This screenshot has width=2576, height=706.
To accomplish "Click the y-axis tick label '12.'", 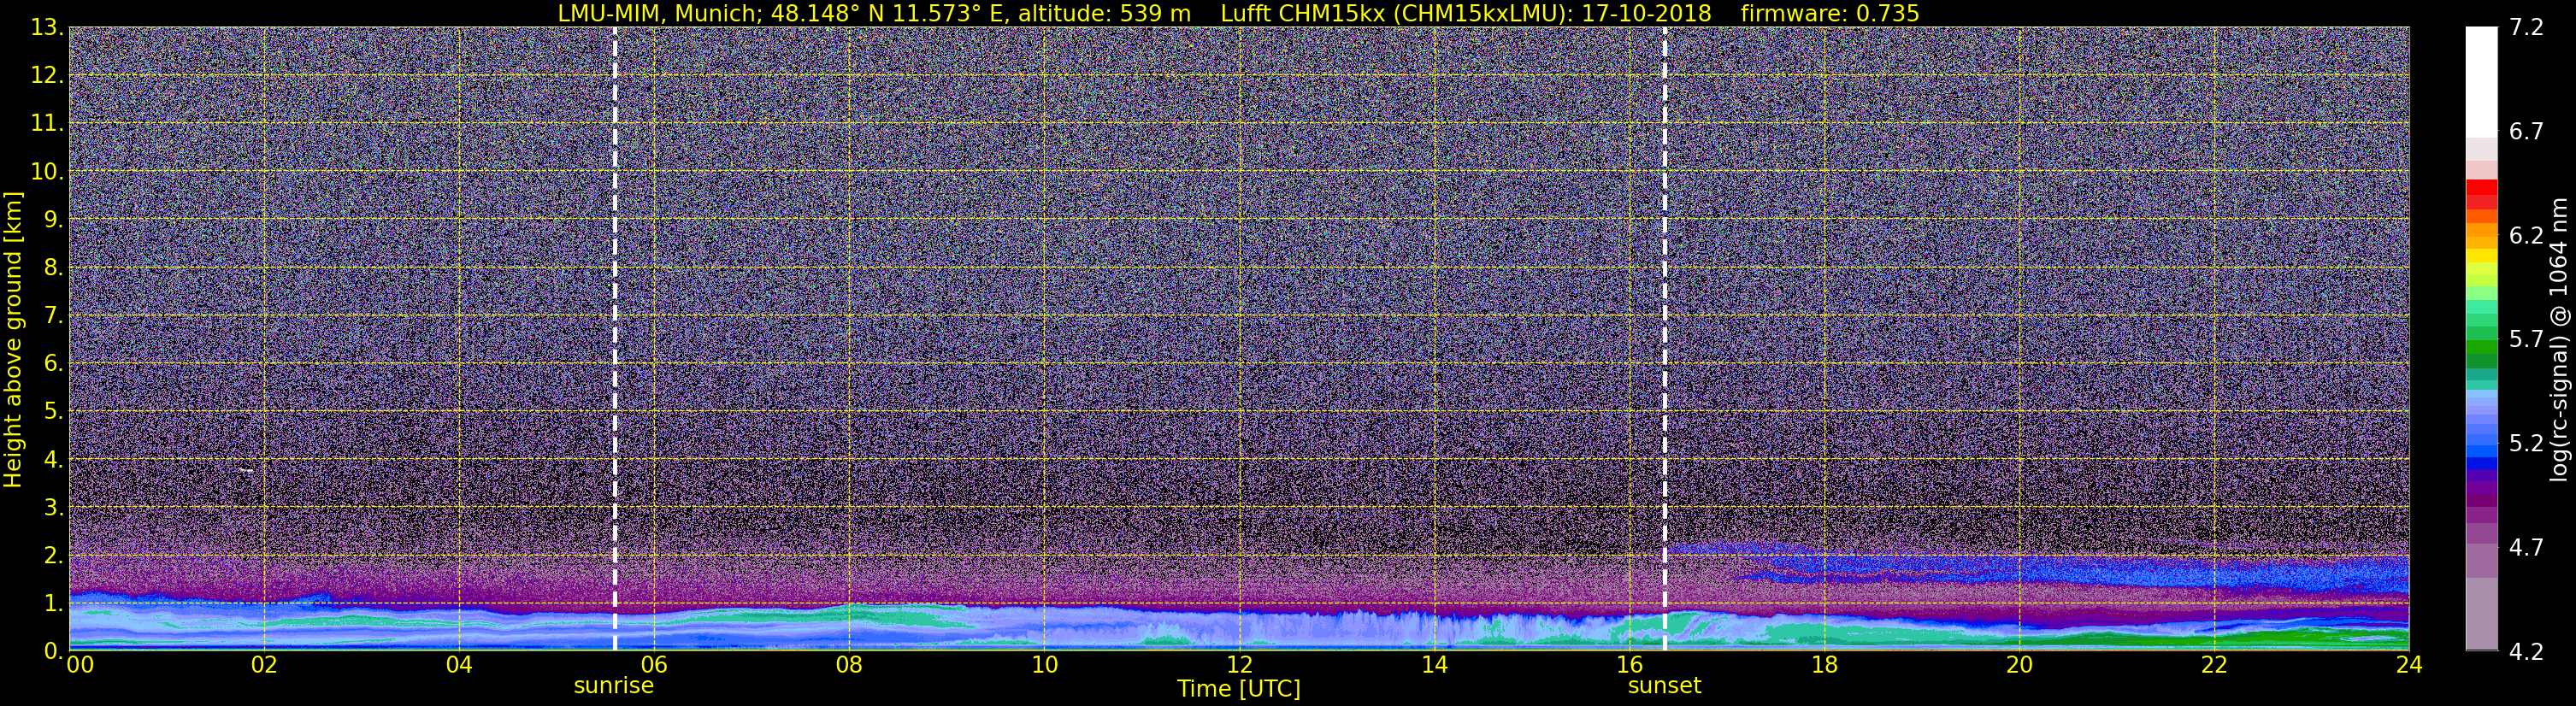I will [x=46, y=75].
